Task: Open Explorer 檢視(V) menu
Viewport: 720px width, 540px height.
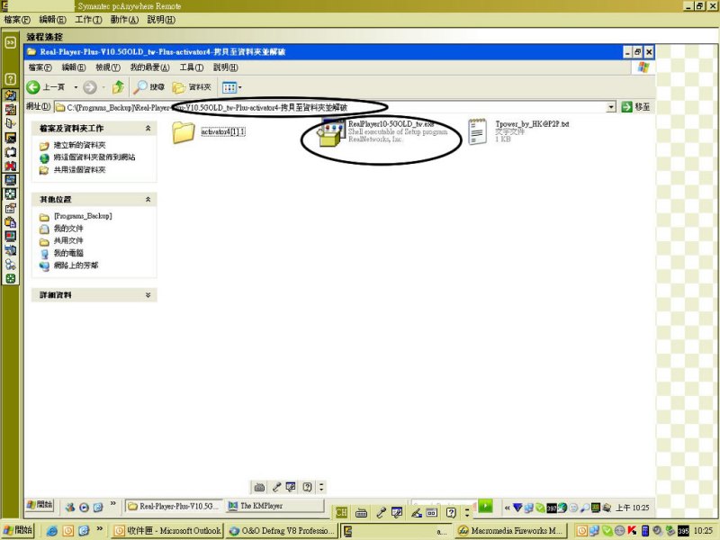Action: (108, 67)
